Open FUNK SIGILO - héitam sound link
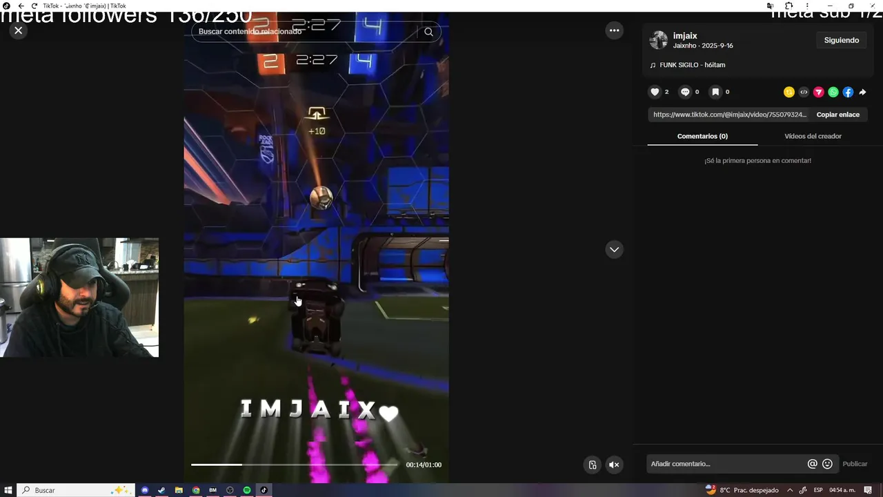This screenshot has width=883, height=497. tap(692, 65)
